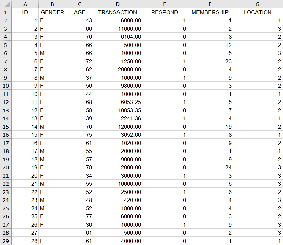Select membership cell 12
This screenshot has width=283, height=245.
[210, 45]
